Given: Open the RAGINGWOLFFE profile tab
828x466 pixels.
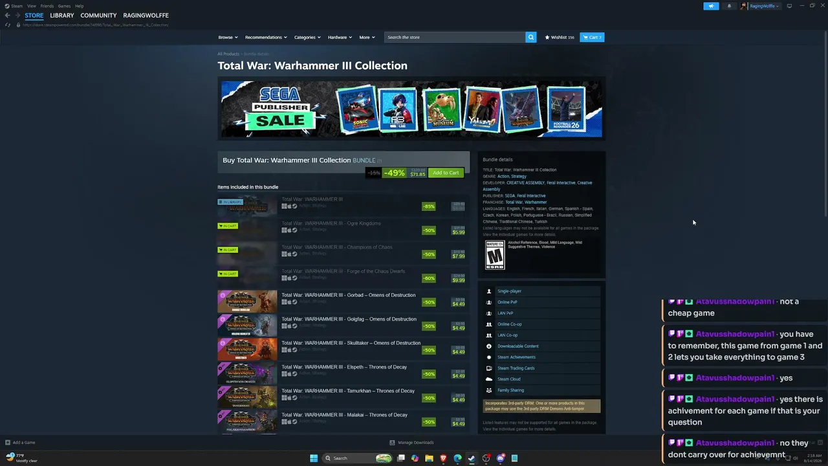Looking at the screenshot, I should pos(146,16).
